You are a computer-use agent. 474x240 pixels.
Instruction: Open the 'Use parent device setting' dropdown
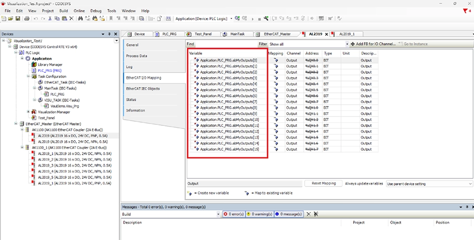tap(470, 184)
